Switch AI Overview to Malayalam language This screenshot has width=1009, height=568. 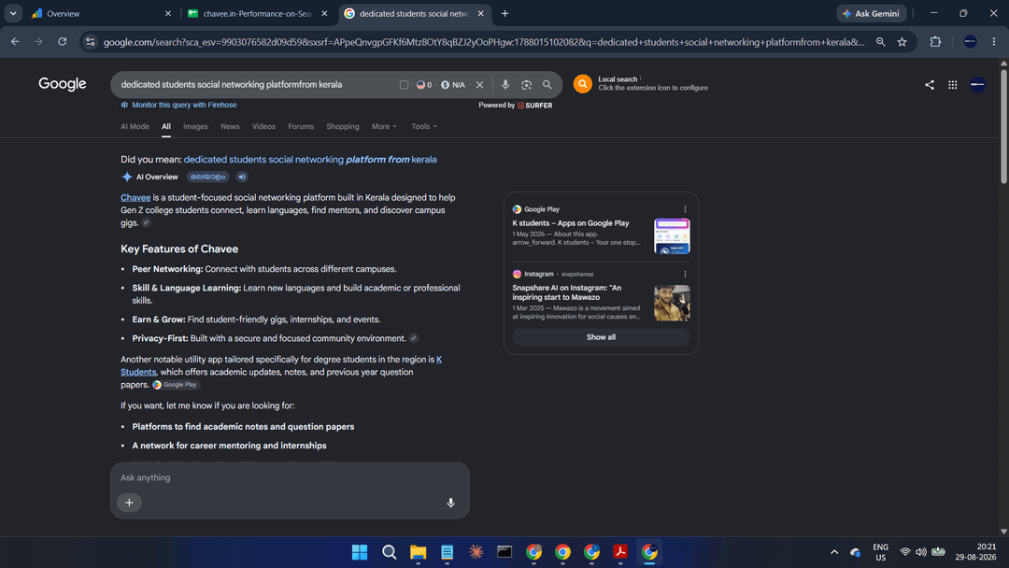207,177
